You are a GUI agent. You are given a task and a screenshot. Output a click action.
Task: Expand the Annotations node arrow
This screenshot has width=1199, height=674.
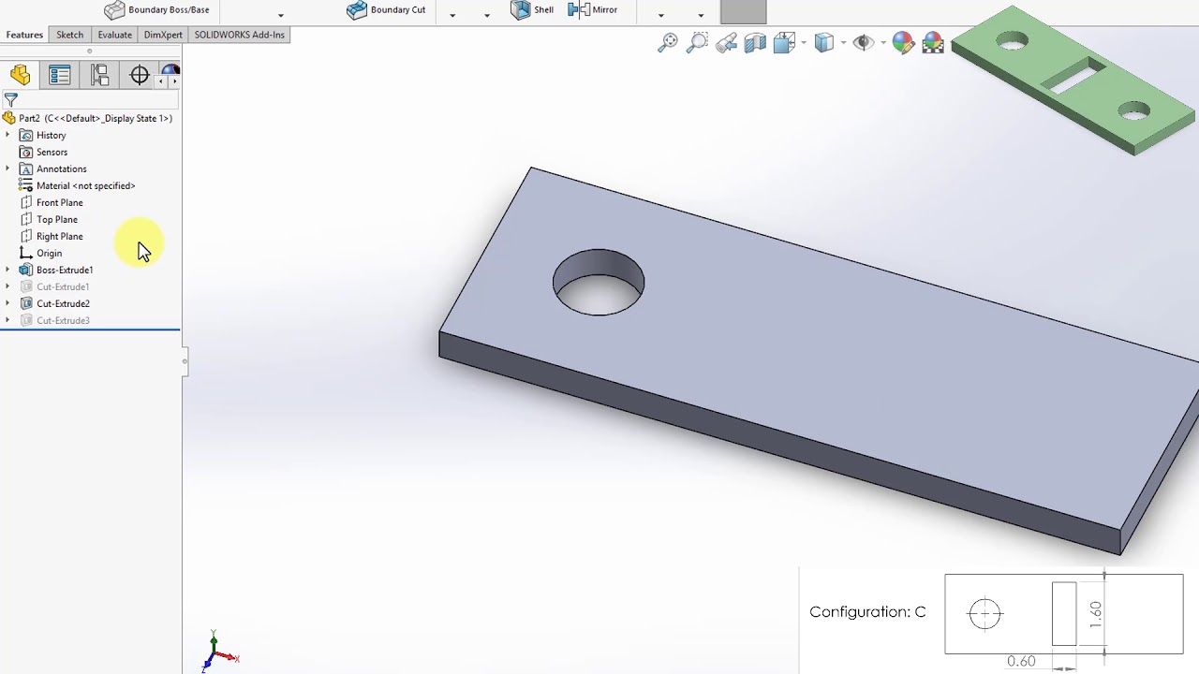[7, 168]
